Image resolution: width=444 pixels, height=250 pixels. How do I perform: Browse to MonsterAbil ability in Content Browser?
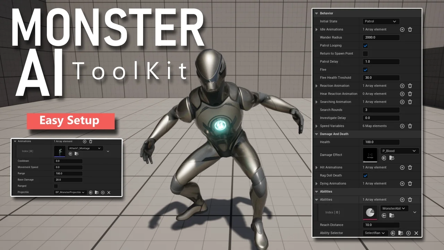click(392, 215)
